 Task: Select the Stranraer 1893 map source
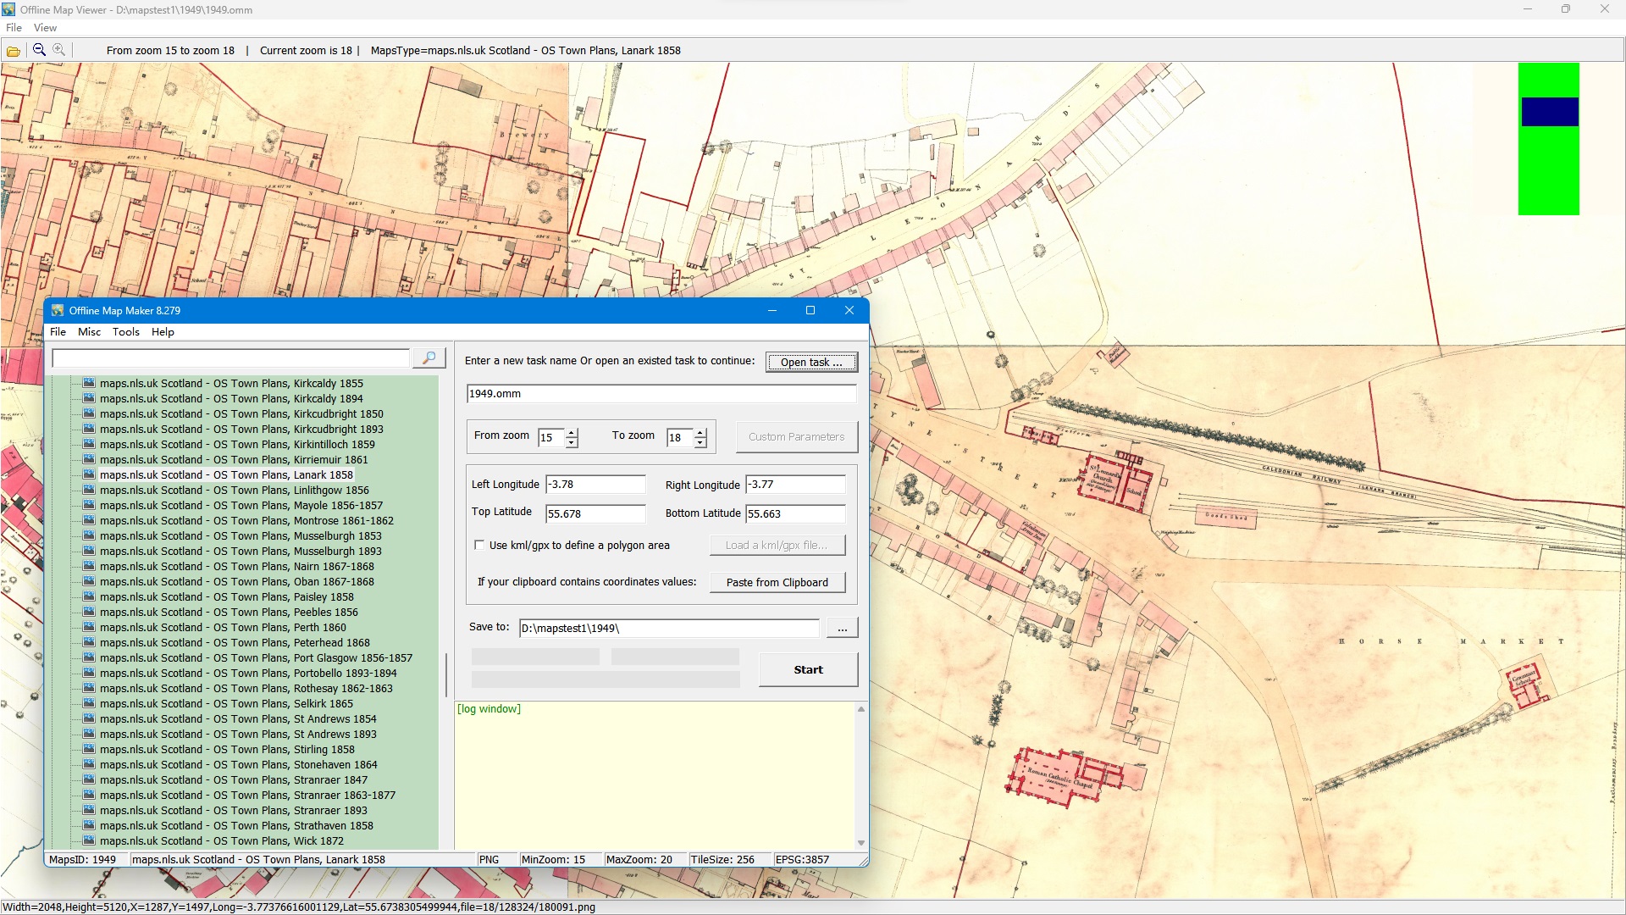point(234,810)
